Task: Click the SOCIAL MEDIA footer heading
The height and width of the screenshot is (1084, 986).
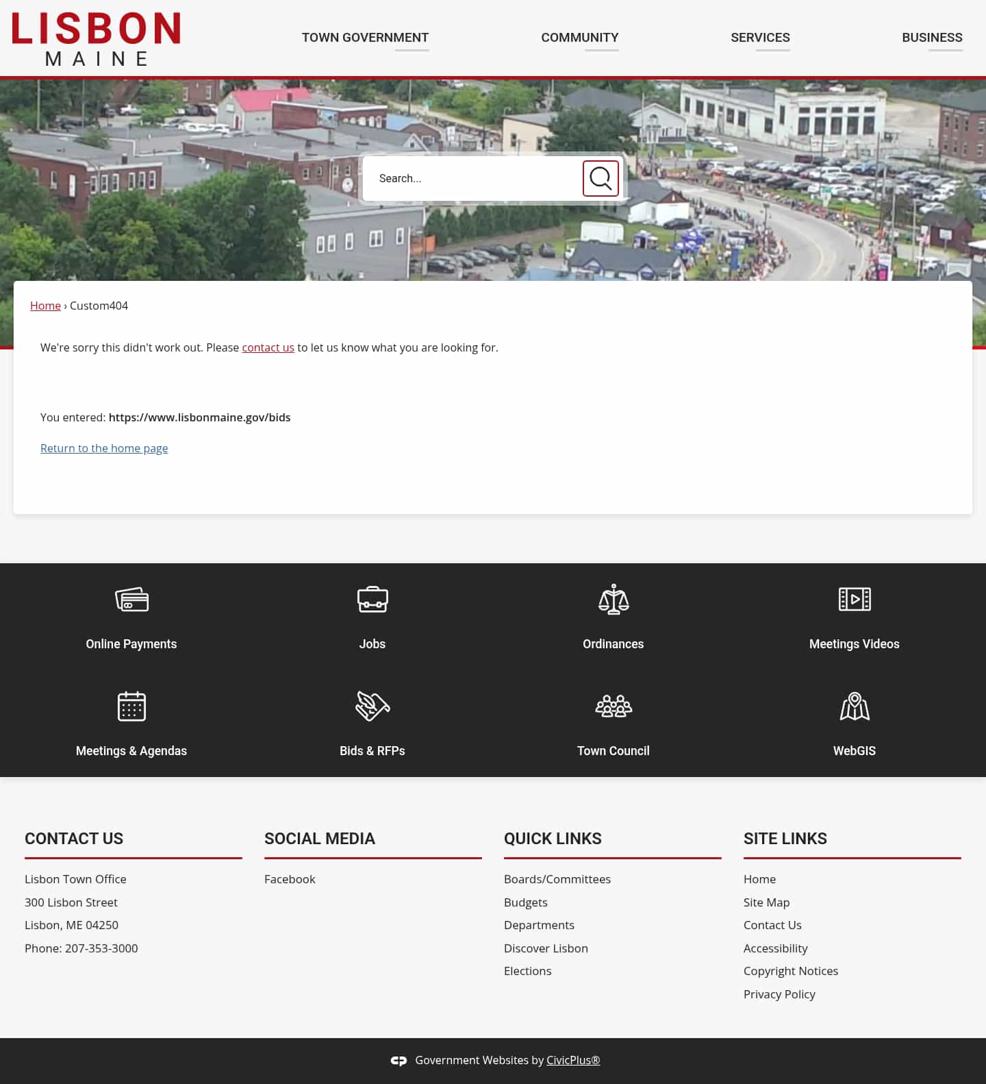Action: [320, 839]
